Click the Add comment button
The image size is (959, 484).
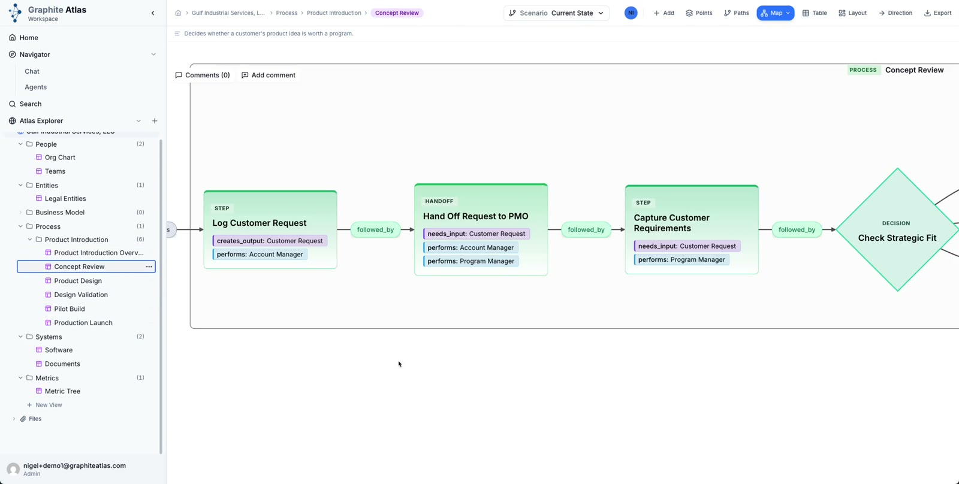coord(269,75)
